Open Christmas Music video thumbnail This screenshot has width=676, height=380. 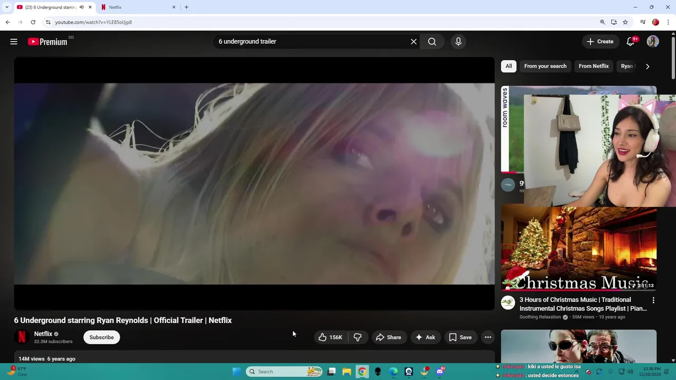(579, 248)
